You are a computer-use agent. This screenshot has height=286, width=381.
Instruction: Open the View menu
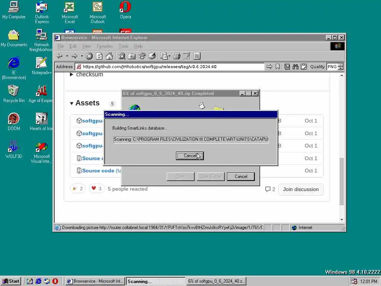coord(86,46)
